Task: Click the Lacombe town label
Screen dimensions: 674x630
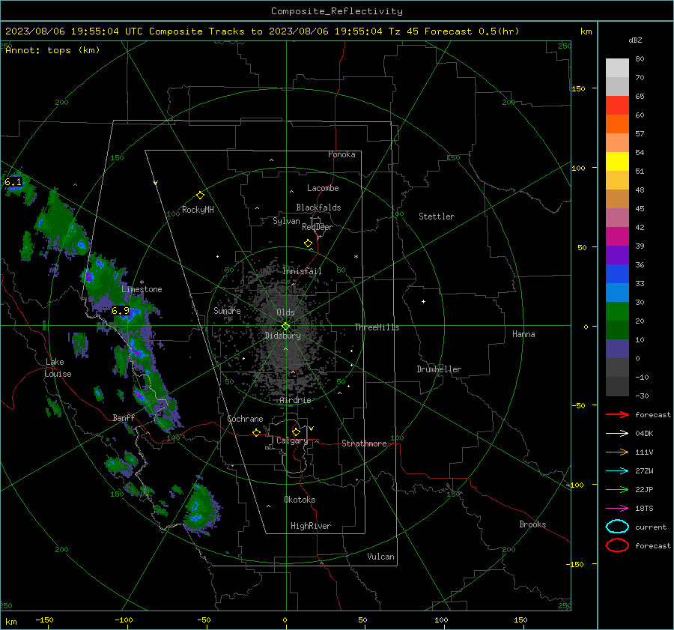Action: coord(323,188)
